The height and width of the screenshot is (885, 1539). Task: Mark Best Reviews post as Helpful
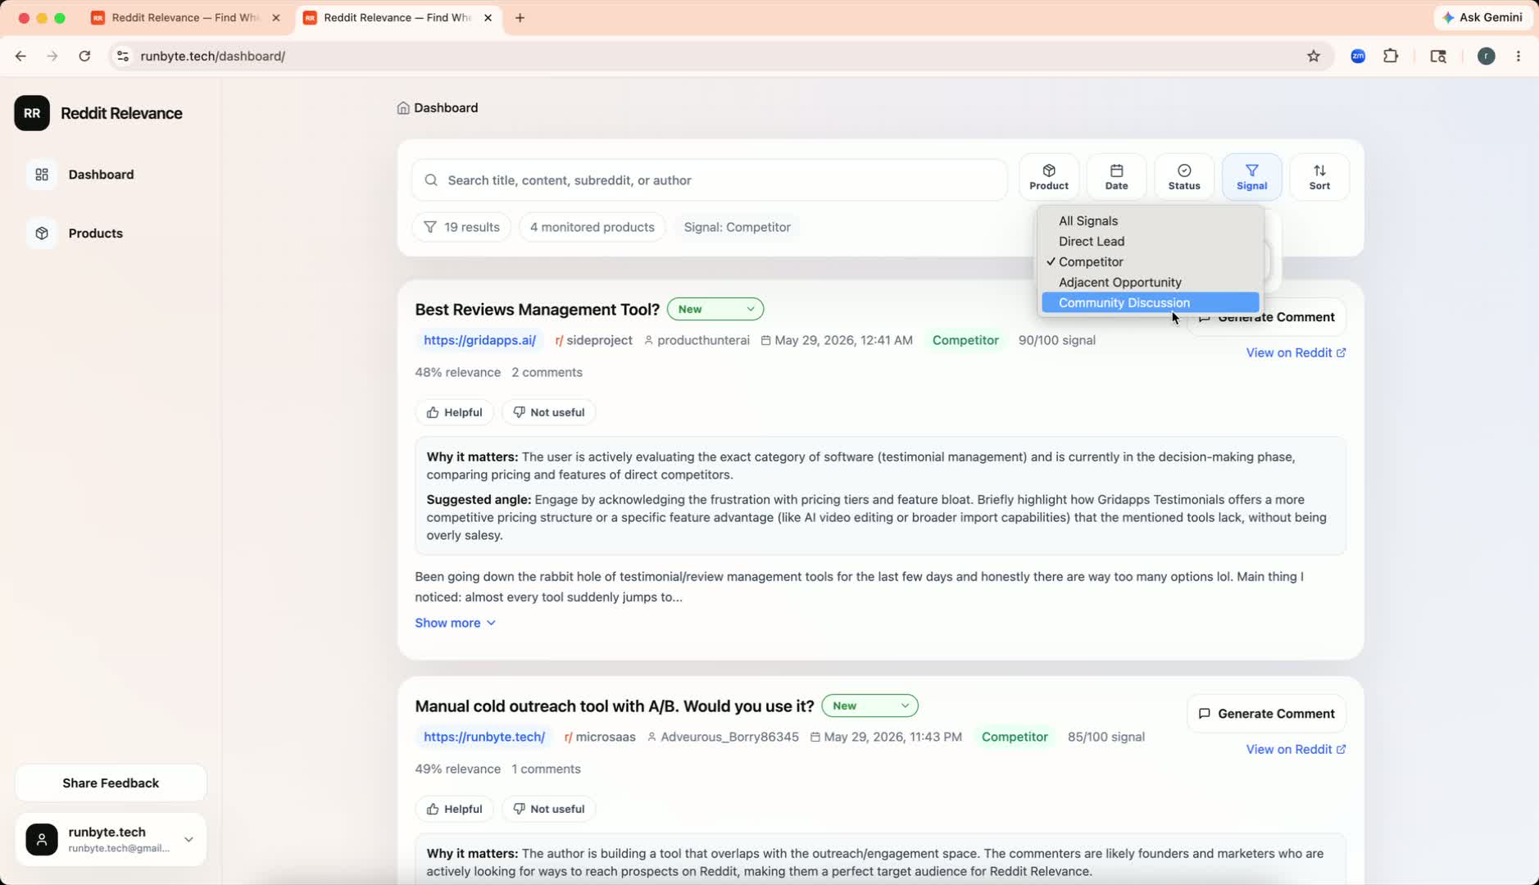[x=454, y=412]
